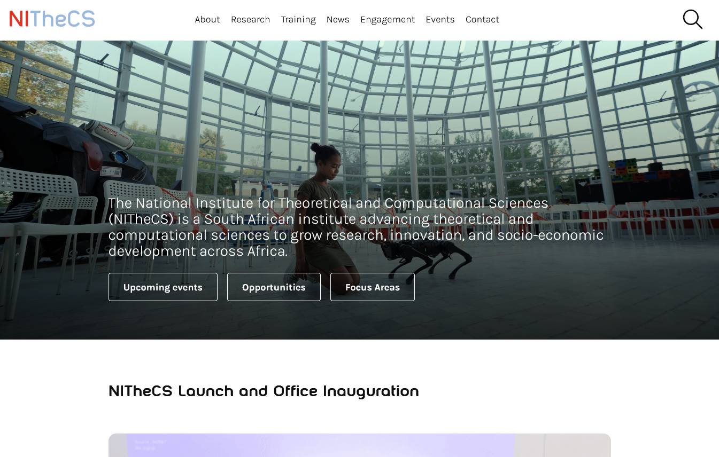The width and height of the screenshot is (719, 457).
Task: Open the Contact page link
Action: (x=482, y=20)
